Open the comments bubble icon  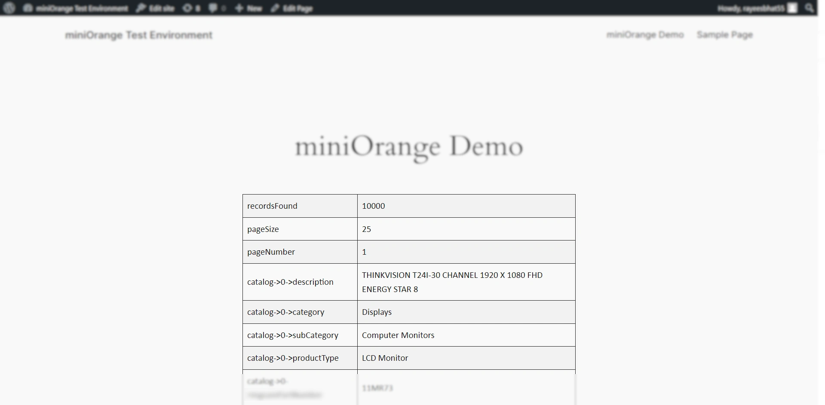(x=217, y=8)
